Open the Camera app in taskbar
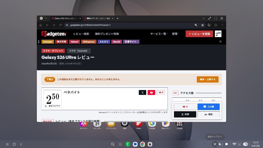The height and width of the screenshot is (148, 263). point(150,144)
